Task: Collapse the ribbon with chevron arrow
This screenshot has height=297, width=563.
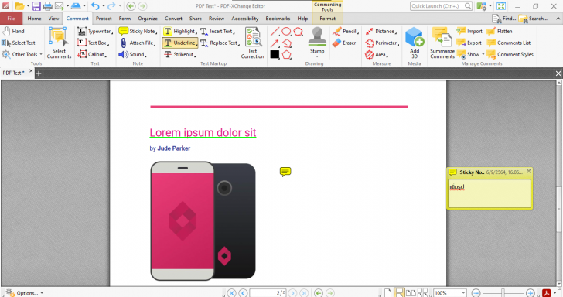Action: (x=558, y=19)
